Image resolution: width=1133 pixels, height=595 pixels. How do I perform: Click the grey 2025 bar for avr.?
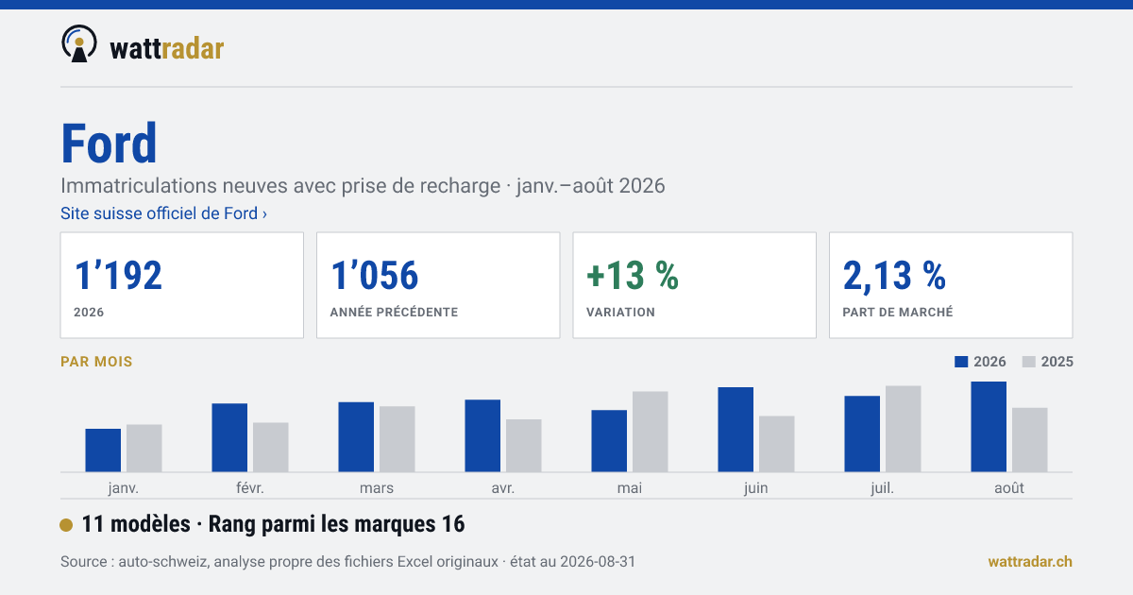point(524,446)
